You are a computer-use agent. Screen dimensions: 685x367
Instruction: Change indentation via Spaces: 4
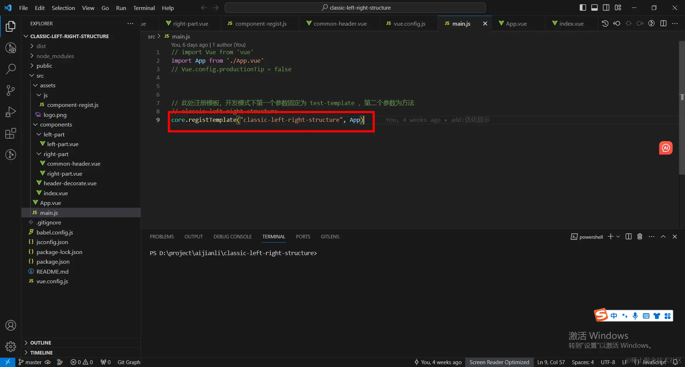583,362
